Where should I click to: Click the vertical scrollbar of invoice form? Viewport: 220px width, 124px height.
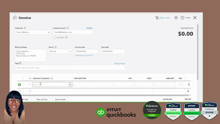pos(198,52)
